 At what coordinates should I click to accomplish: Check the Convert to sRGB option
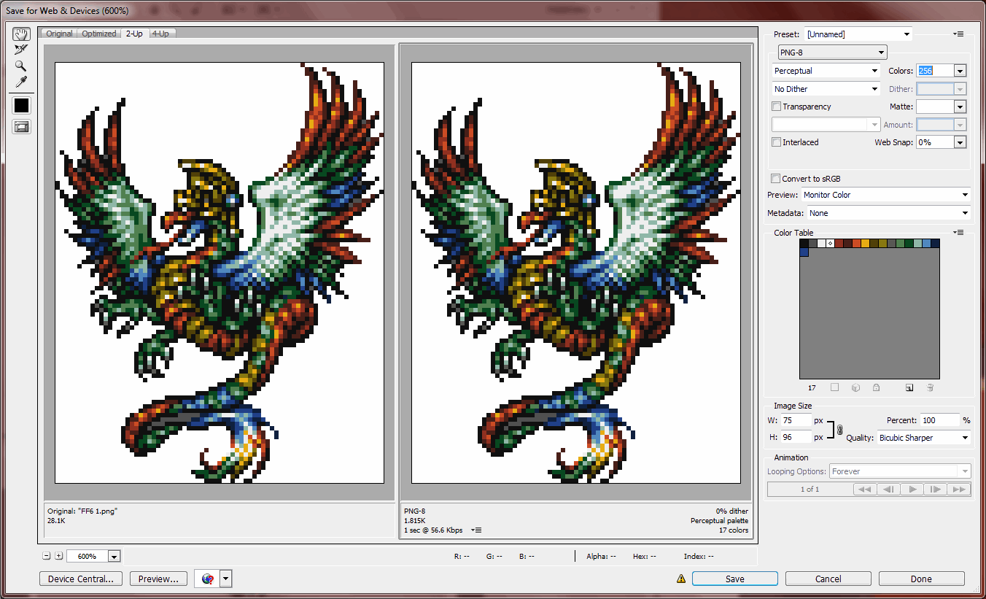775,179
